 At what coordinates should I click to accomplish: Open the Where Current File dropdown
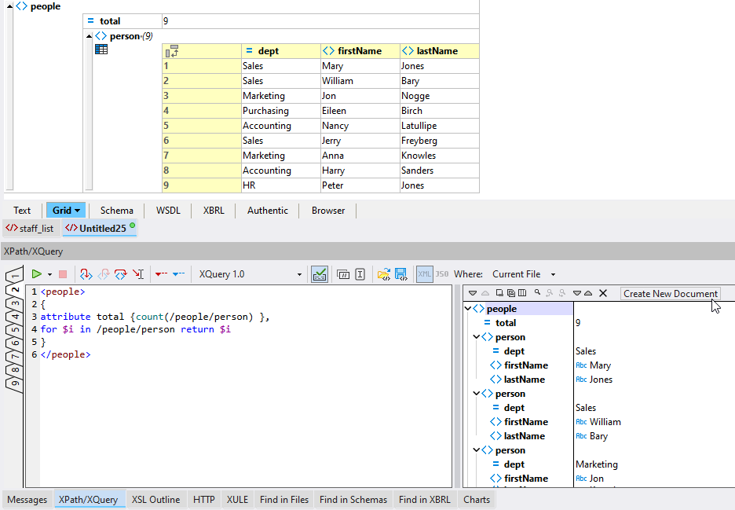point(553,274)
